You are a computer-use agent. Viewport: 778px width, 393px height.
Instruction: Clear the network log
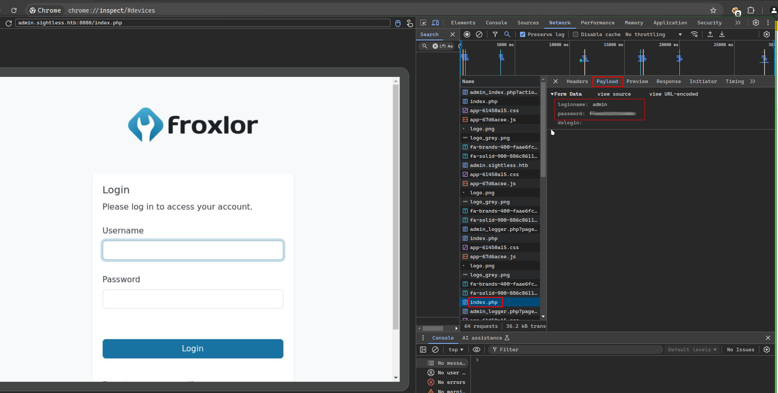[x=479, y=34]
